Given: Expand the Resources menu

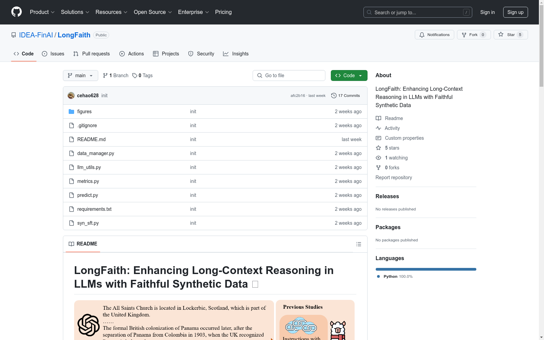Looking at the screenshot, I should point(112,12).
